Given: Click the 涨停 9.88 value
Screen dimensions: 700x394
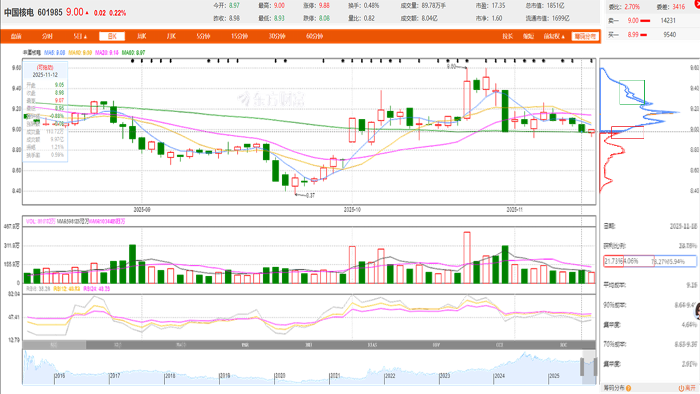Looking at the screenshot, I should (x=324, y=5).
